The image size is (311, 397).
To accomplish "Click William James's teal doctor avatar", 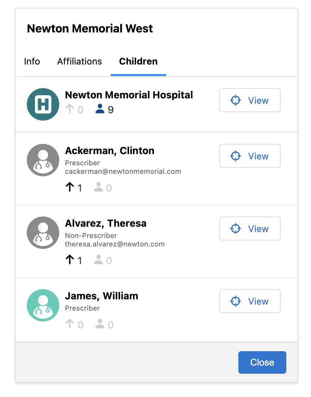I will pyautogui.click(x=43, y=305).
